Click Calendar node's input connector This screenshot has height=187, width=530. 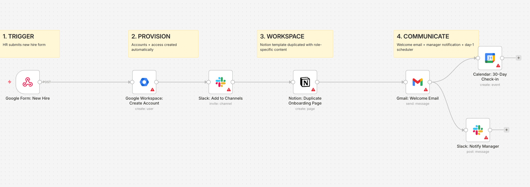pos(478,58)
